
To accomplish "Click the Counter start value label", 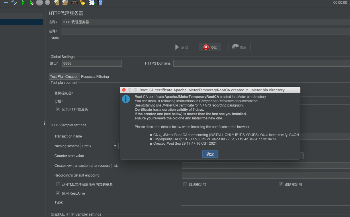I will [69, 156].
